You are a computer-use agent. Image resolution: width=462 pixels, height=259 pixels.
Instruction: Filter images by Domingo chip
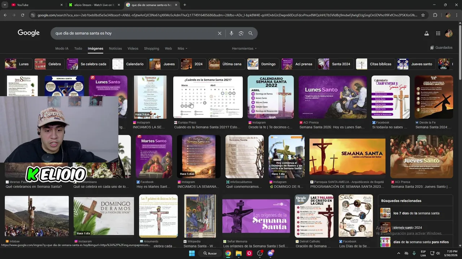tap(263, 64)
